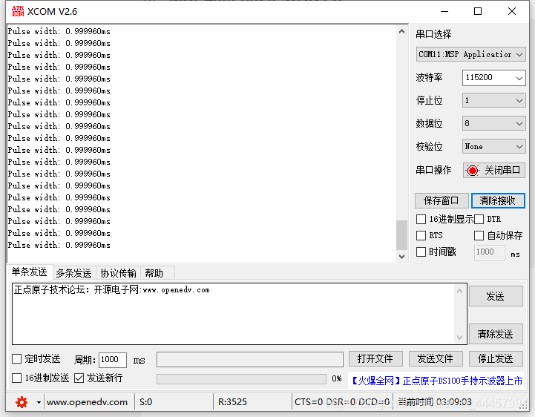Viewport: 535px width, 417px height.
Task: Toggle the DTR checkbox
Action: tap(479, 219)
